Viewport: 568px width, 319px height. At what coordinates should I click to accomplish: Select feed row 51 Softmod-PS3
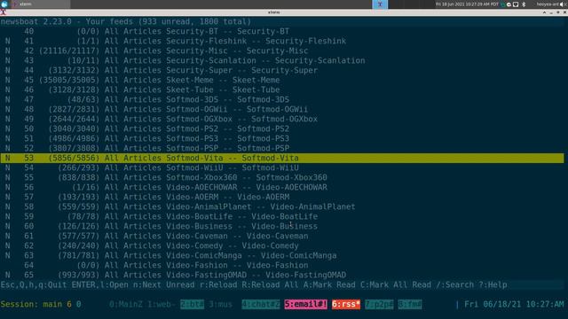tap(282, 139)
